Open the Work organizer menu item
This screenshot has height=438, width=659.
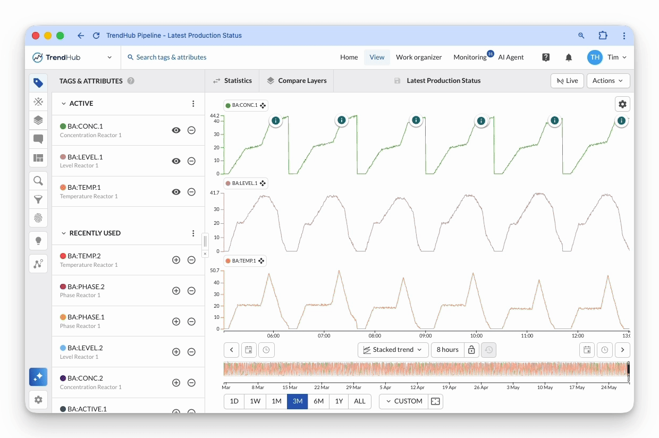(x=419, y=57)
